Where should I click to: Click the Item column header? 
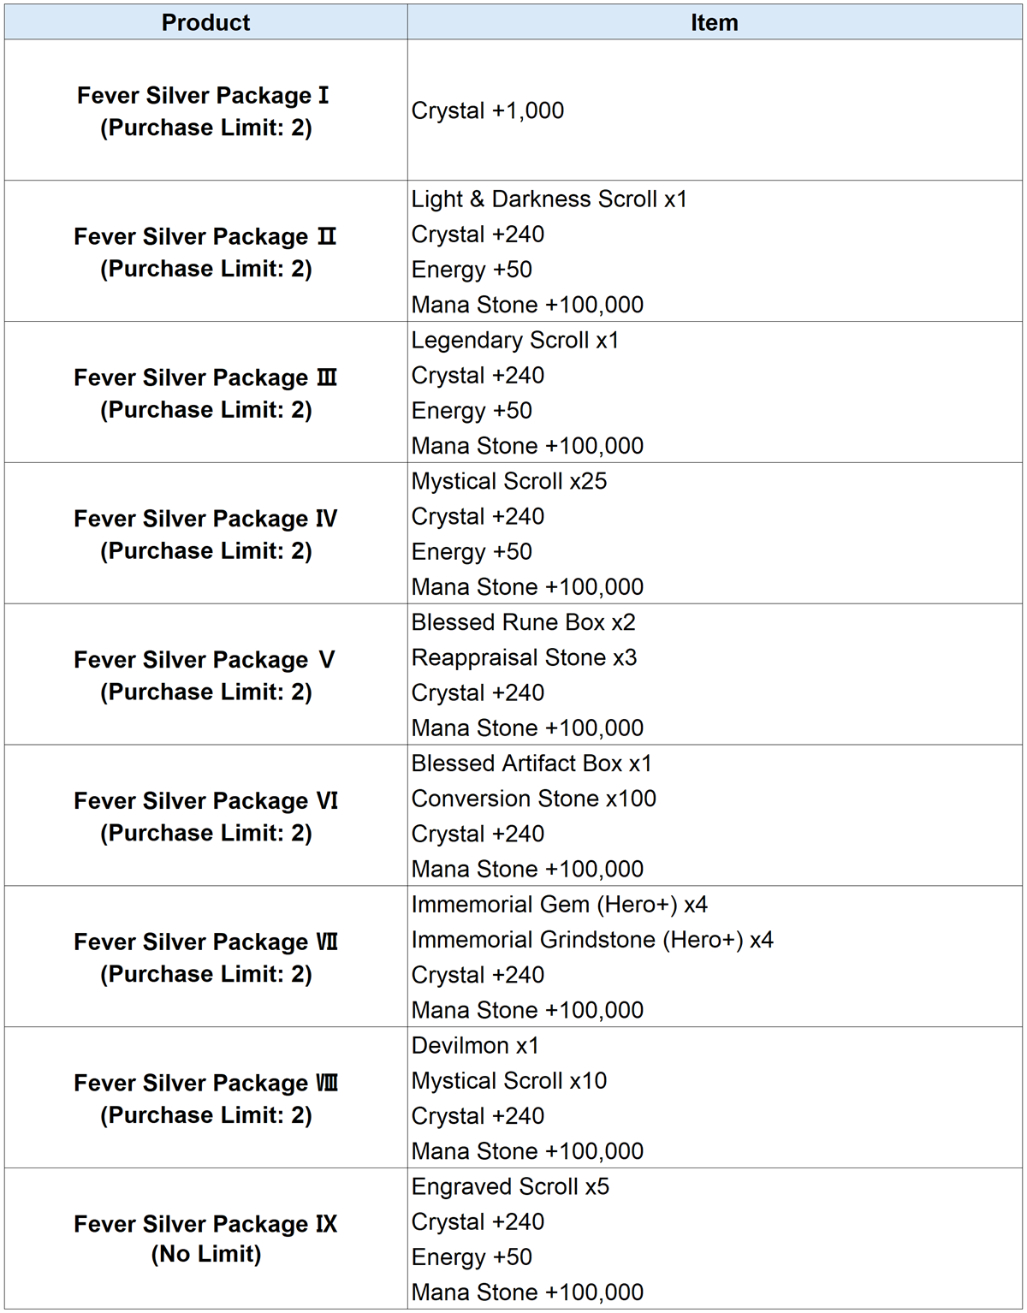[x=715, y=22]
